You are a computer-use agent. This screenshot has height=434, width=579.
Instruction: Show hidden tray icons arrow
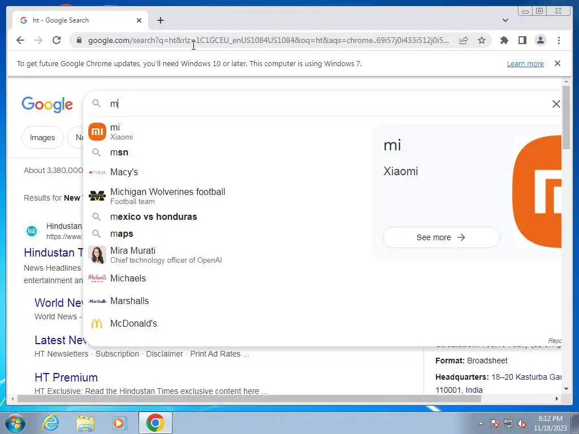click(x=481, y=424)
